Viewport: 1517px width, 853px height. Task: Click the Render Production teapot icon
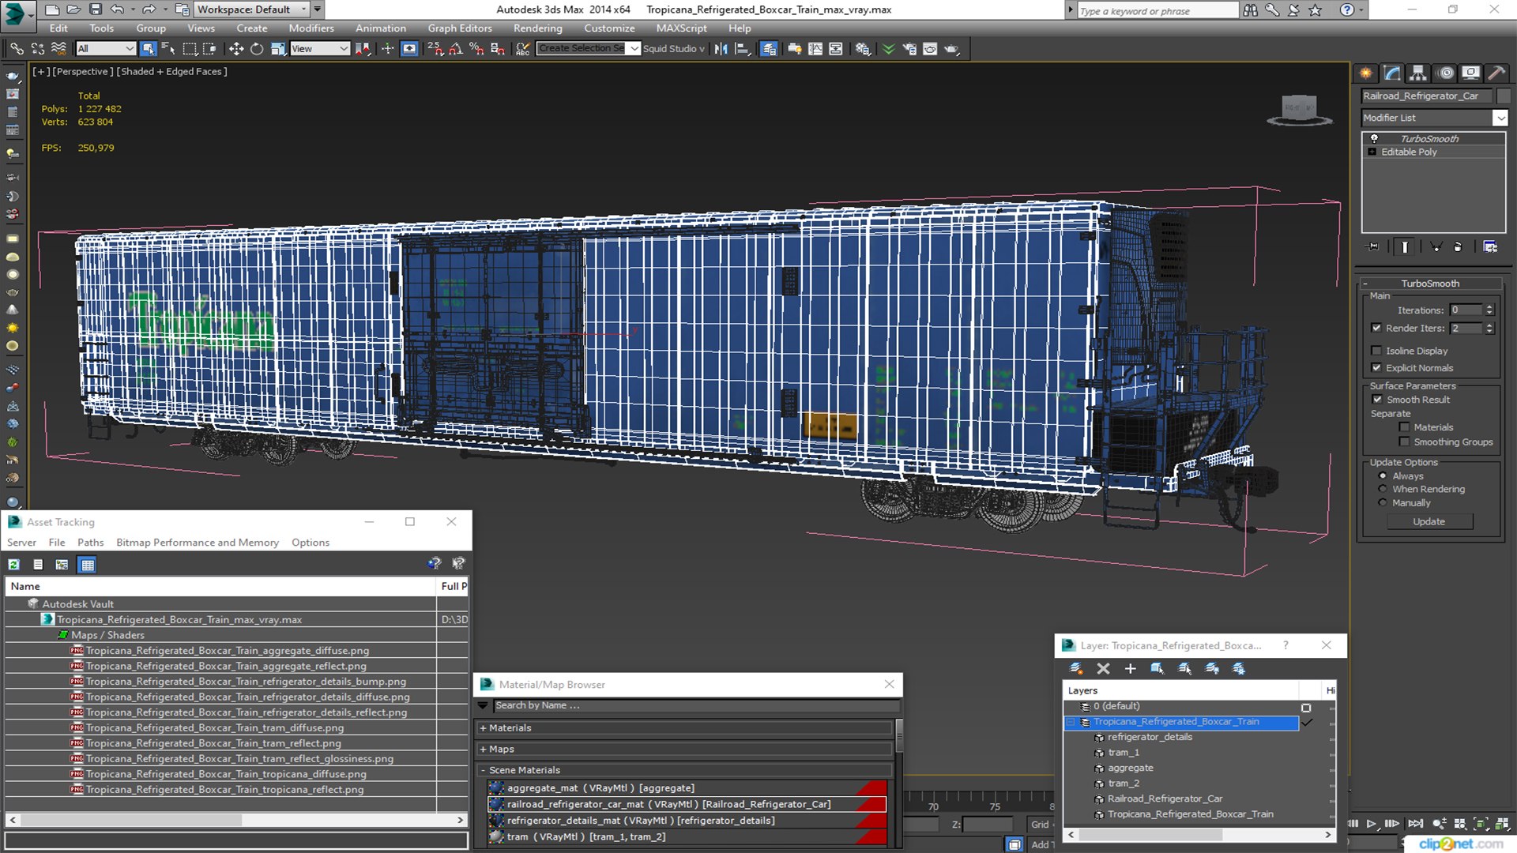tap(951, 49)
